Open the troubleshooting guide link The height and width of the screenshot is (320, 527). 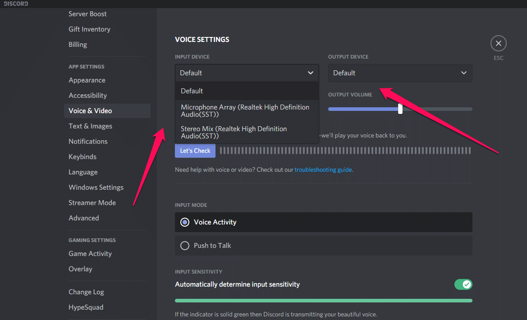[x=323, y=170]
